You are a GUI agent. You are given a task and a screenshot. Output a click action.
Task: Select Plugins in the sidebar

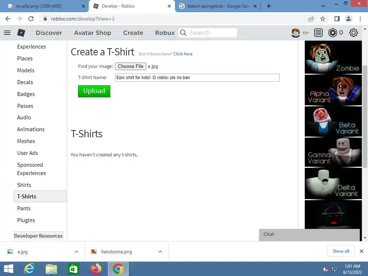coord(26,220)
